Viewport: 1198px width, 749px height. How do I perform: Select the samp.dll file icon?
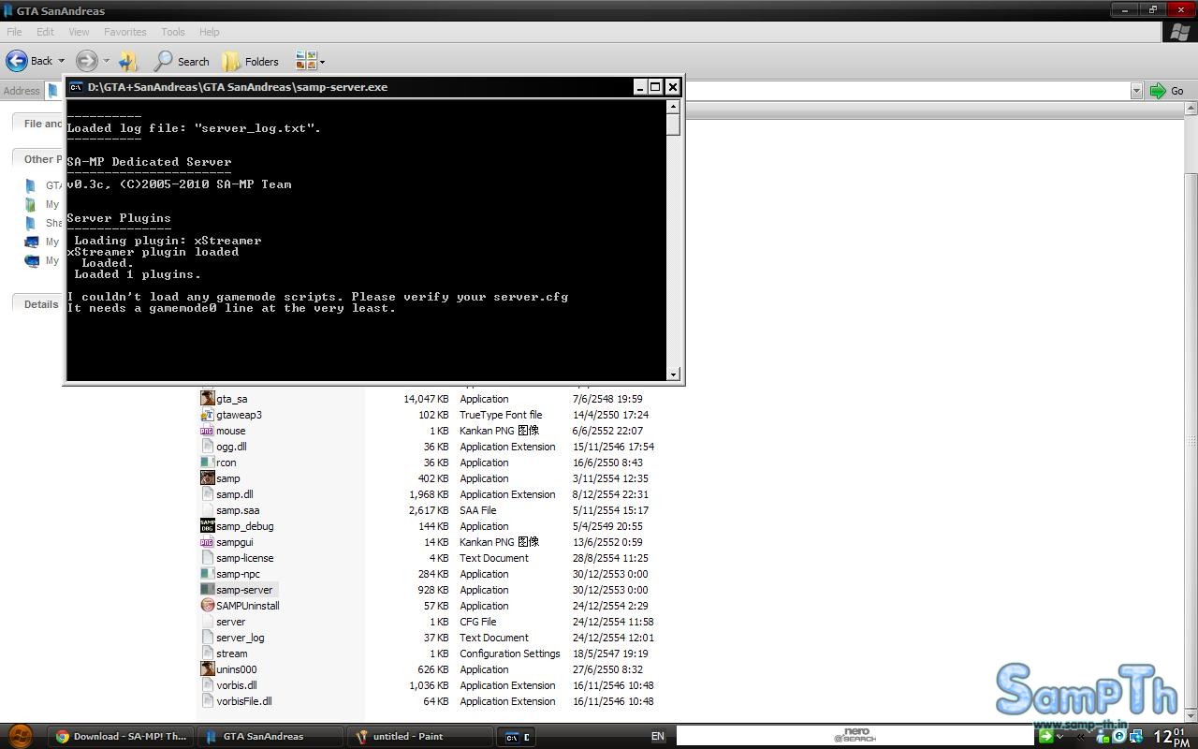pyautogui.click(x=207, y=494)
